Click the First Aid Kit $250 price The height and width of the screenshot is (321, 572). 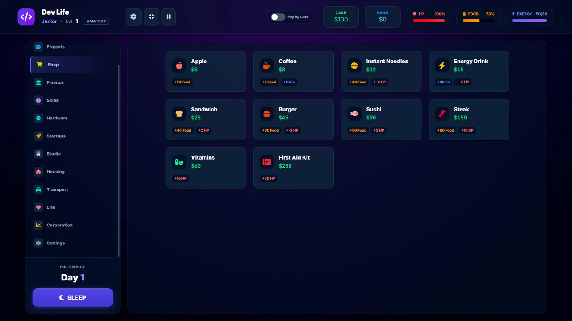pos(285,166)
